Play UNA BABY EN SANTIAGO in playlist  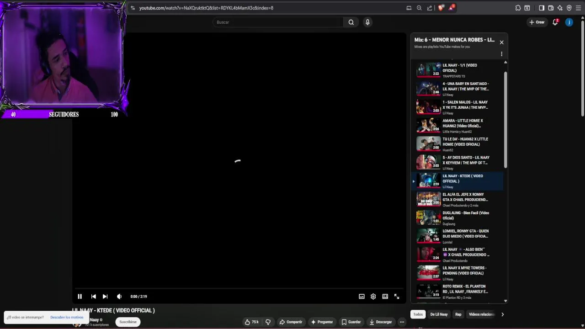(x=457, y=89)
